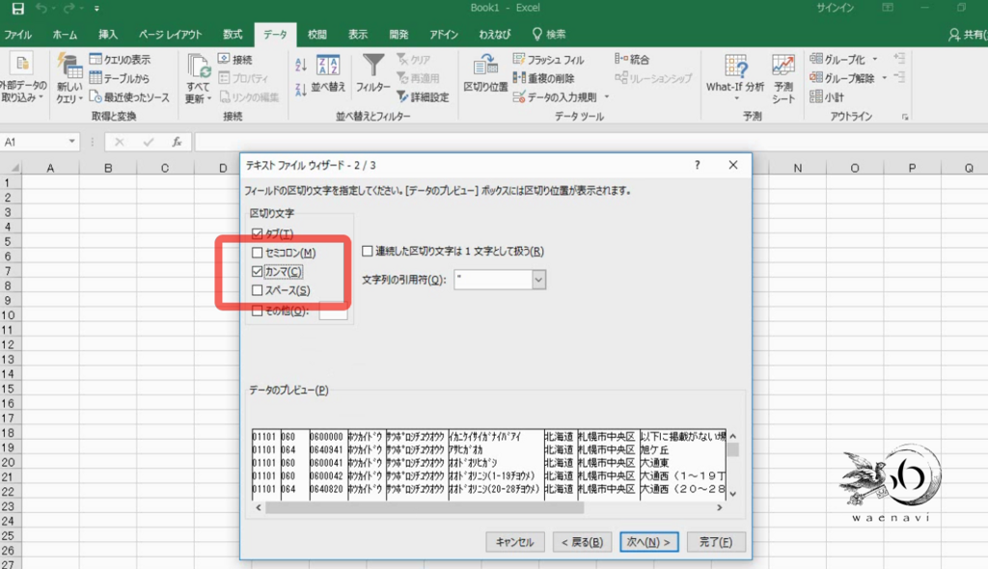Enable 連続した区切り文字は1文字として扱う checkbox

tap(368, 252)
